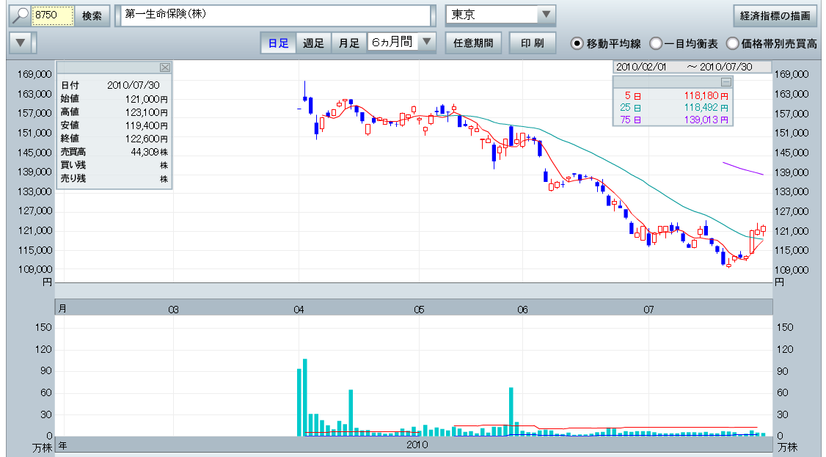Click the 印刷 print button
The width and height of the screenshot is (826, 457).
532,43
